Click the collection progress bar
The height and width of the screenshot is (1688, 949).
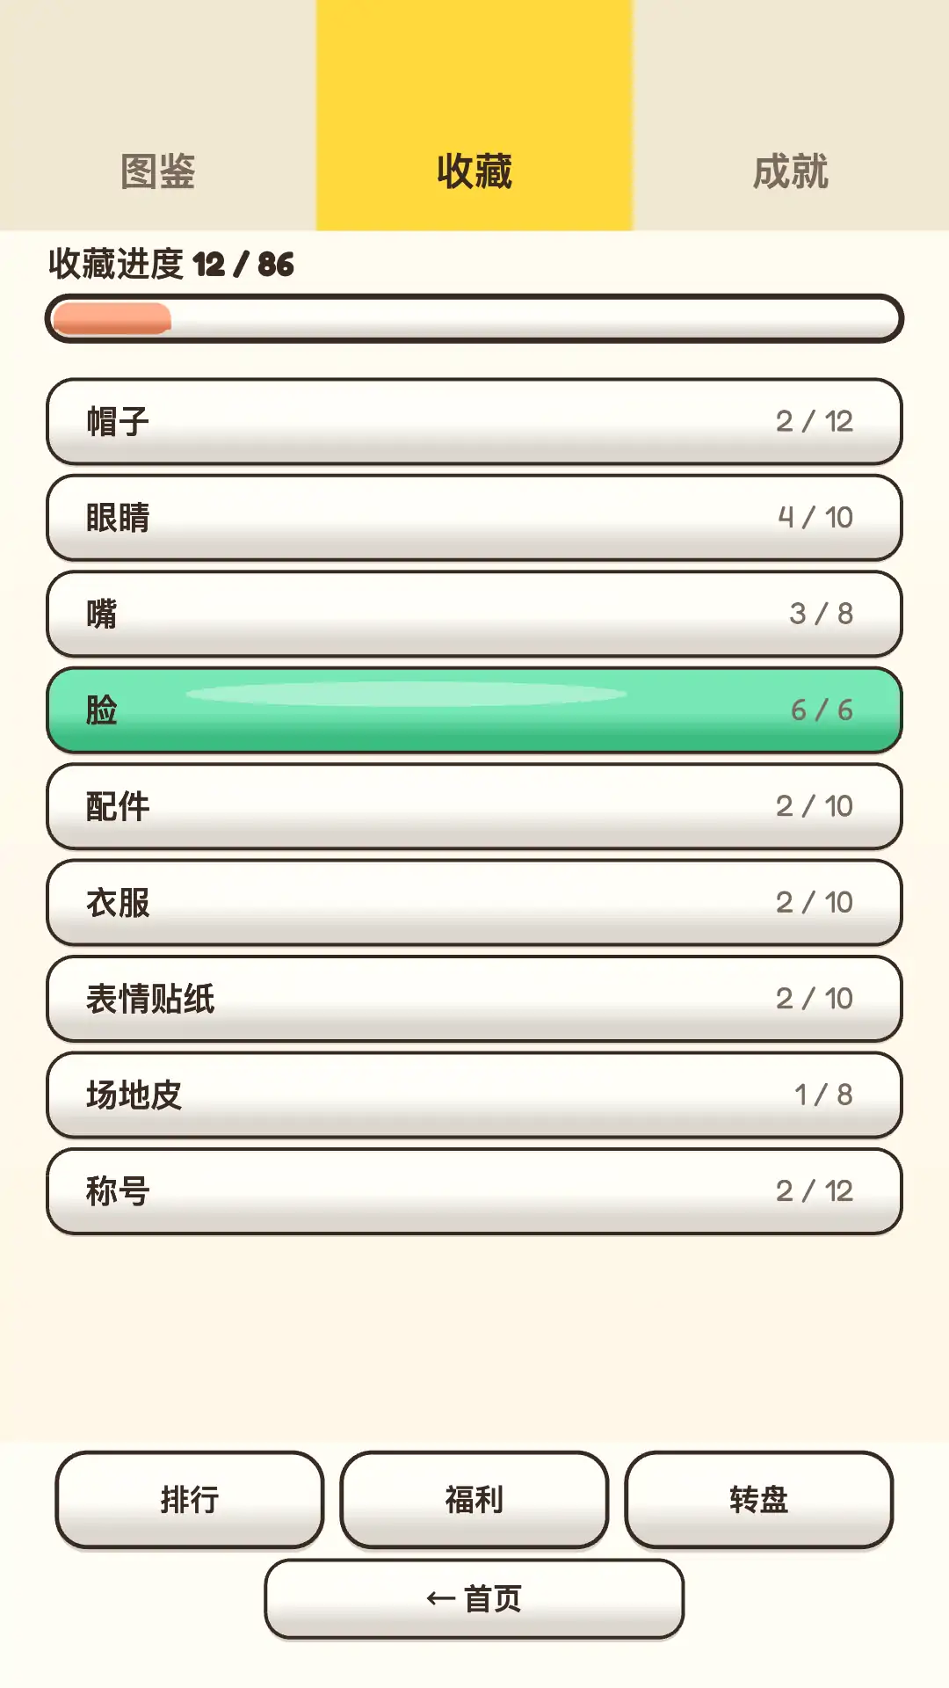coord(474,318)
